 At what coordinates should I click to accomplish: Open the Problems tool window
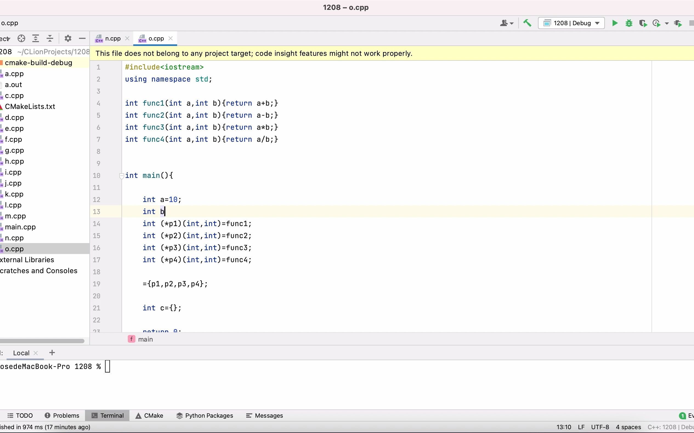pos(62,415)
